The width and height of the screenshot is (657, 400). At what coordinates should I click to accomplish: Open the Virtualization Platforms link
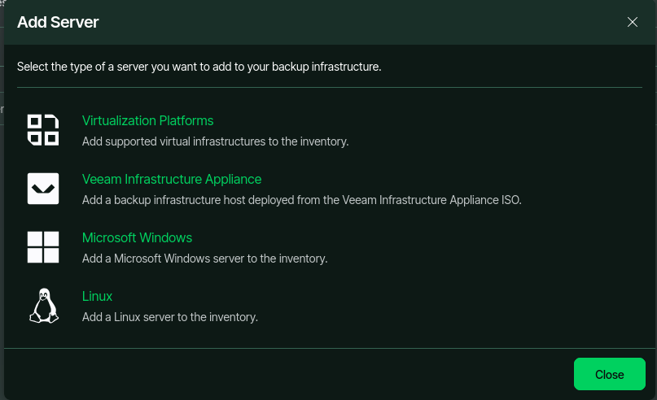click(x=148, y=120)
